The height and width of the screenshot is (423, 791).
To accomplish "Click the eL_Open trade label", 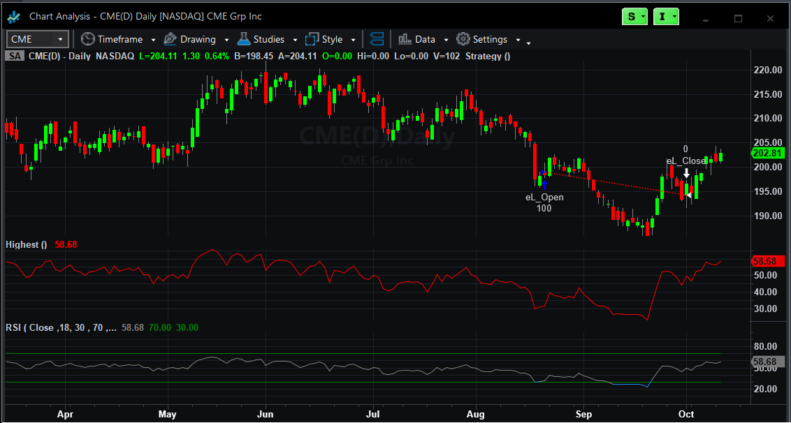I will (x=544, y=197).
